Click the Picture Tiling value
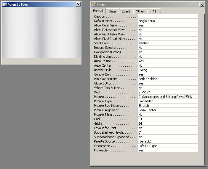The image size is (208, 169). coord(168,115)
